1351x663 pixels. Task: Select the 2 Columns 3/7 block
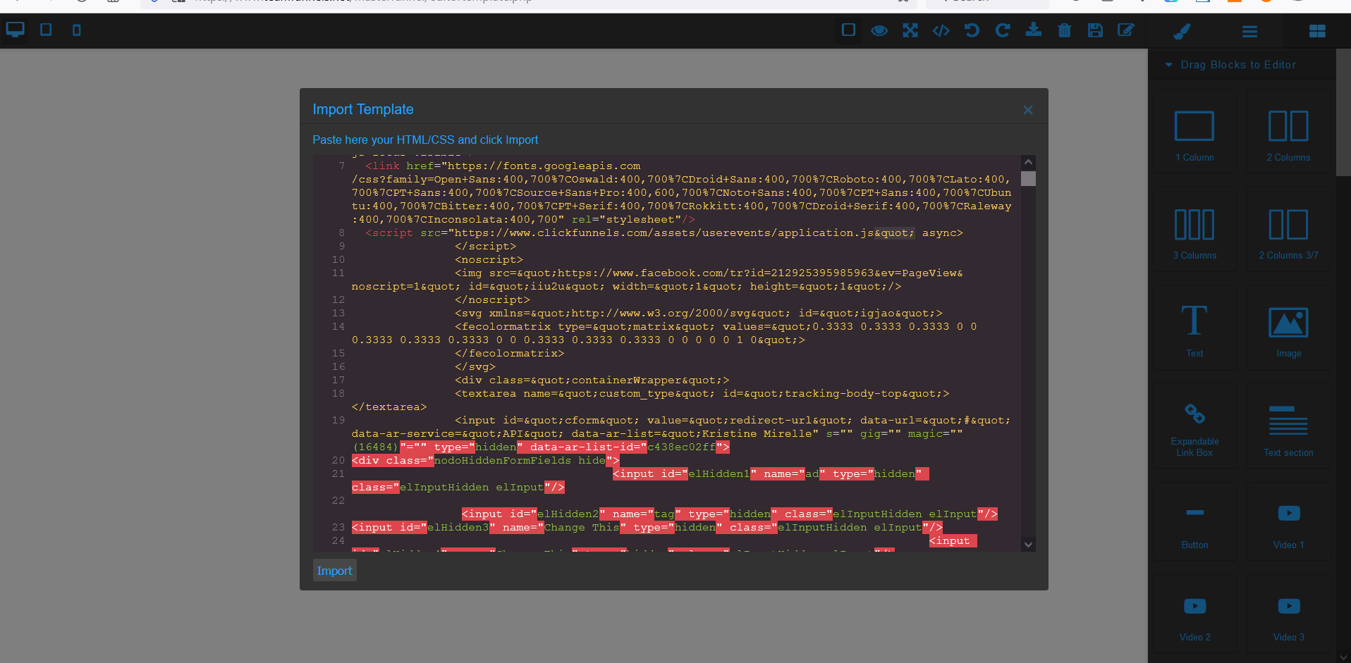tap(1288, 230)
